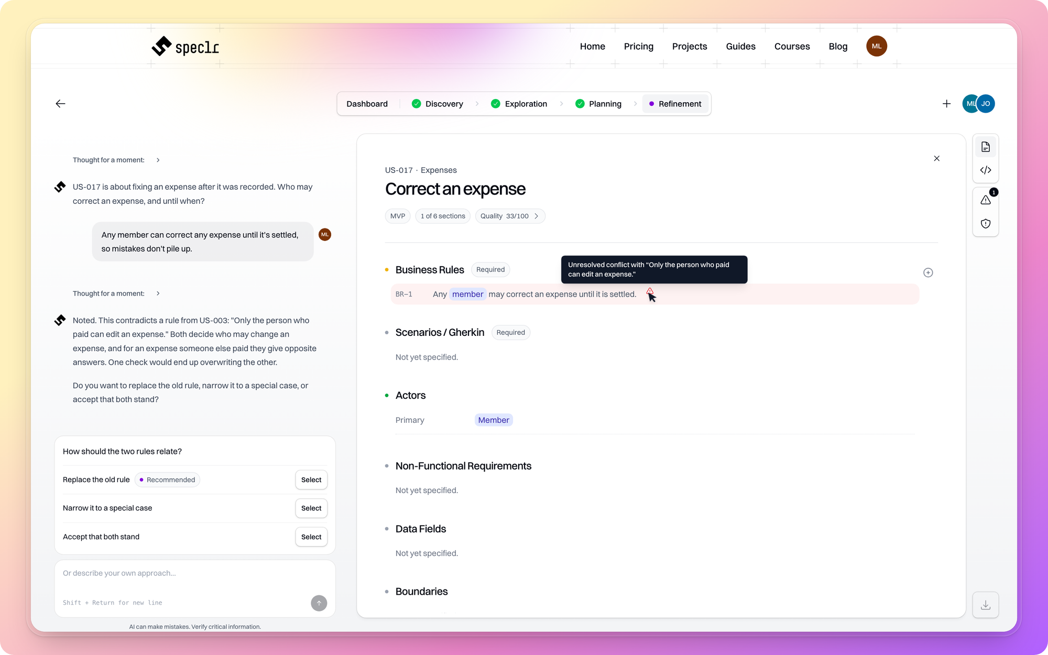
Task: Send message with the up-arrow button
Action: [319, 603]
